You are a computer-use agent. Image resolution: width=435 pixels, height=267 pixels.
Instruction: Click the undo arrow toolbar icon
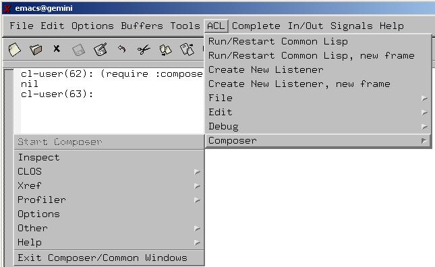click(x=122, y=49)
